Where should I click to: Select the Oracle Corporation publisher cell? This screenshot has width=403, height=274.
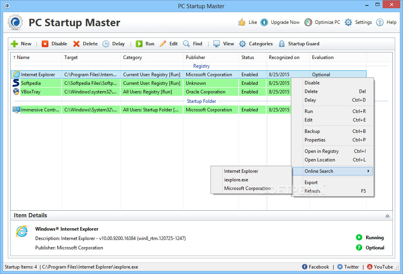(211, 91)
